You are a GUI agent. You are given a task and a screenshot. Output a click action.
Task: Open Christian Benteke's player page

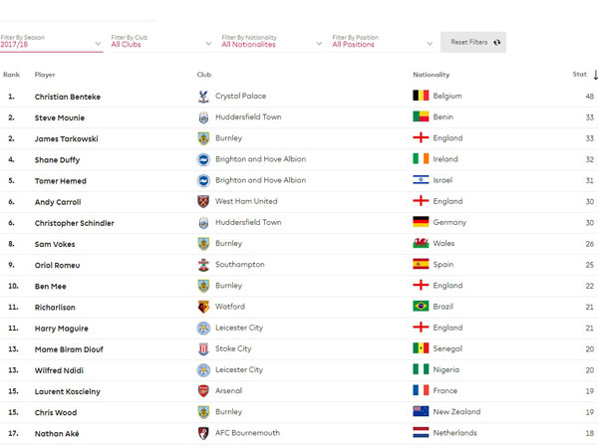[x=68, y=97]
